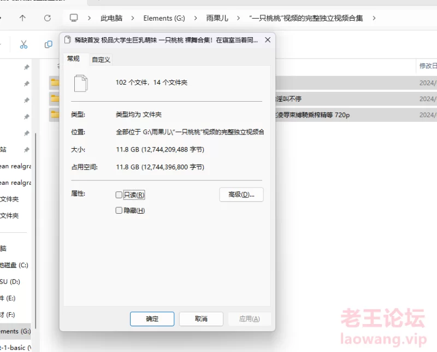437x352 pixels.
Task: Open the 高级(D)... advanced attributes button
Action: tap(241, 195)
